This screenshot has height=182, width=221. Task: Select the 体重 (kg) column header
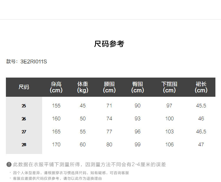(x=83, y=87)
